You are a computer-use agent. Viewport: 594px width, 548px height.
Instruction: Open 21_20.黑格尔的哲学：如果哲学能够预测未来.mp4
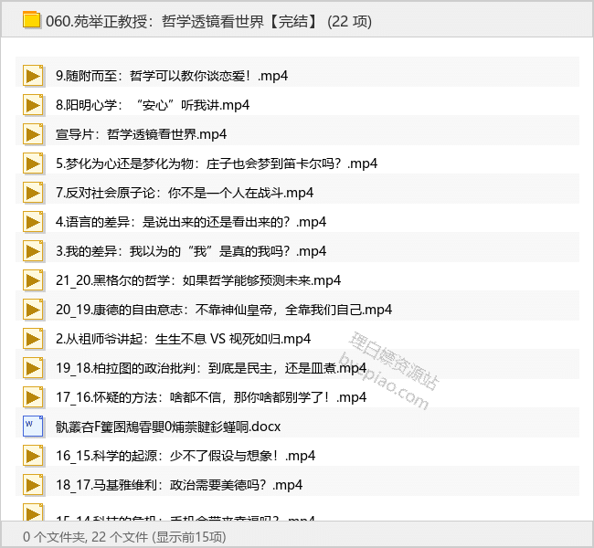(198, 280)
